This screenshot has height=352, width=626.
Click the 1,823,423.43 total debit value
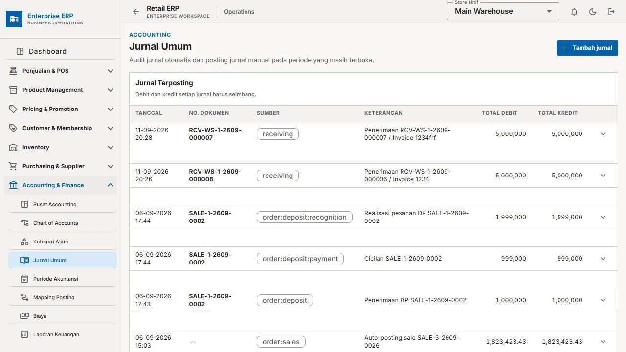506,342
